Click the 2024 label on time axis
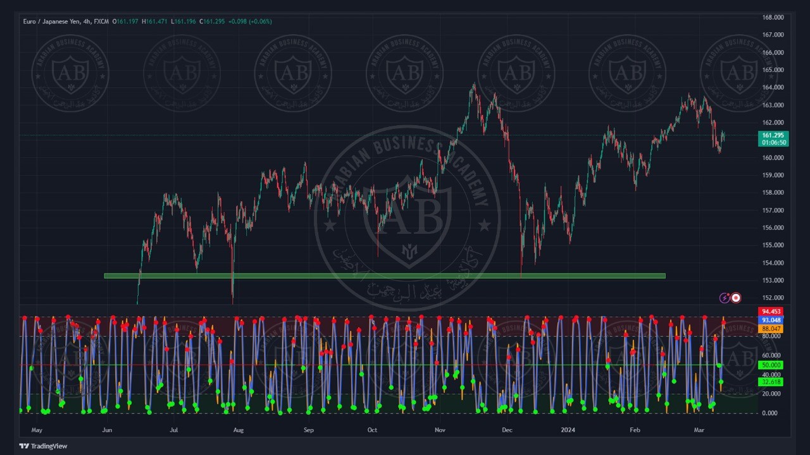Viewport: 810px width, 455px height. 568,430
